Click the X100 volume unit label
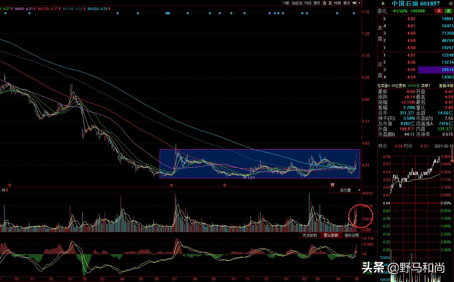454x282 pixels. tap(367, 230)
